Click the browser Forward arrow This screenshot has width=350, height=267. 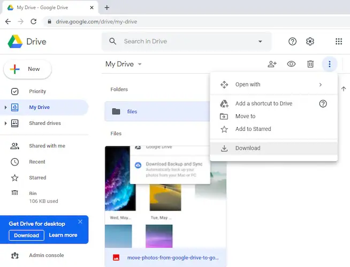(x=21, y=21)
